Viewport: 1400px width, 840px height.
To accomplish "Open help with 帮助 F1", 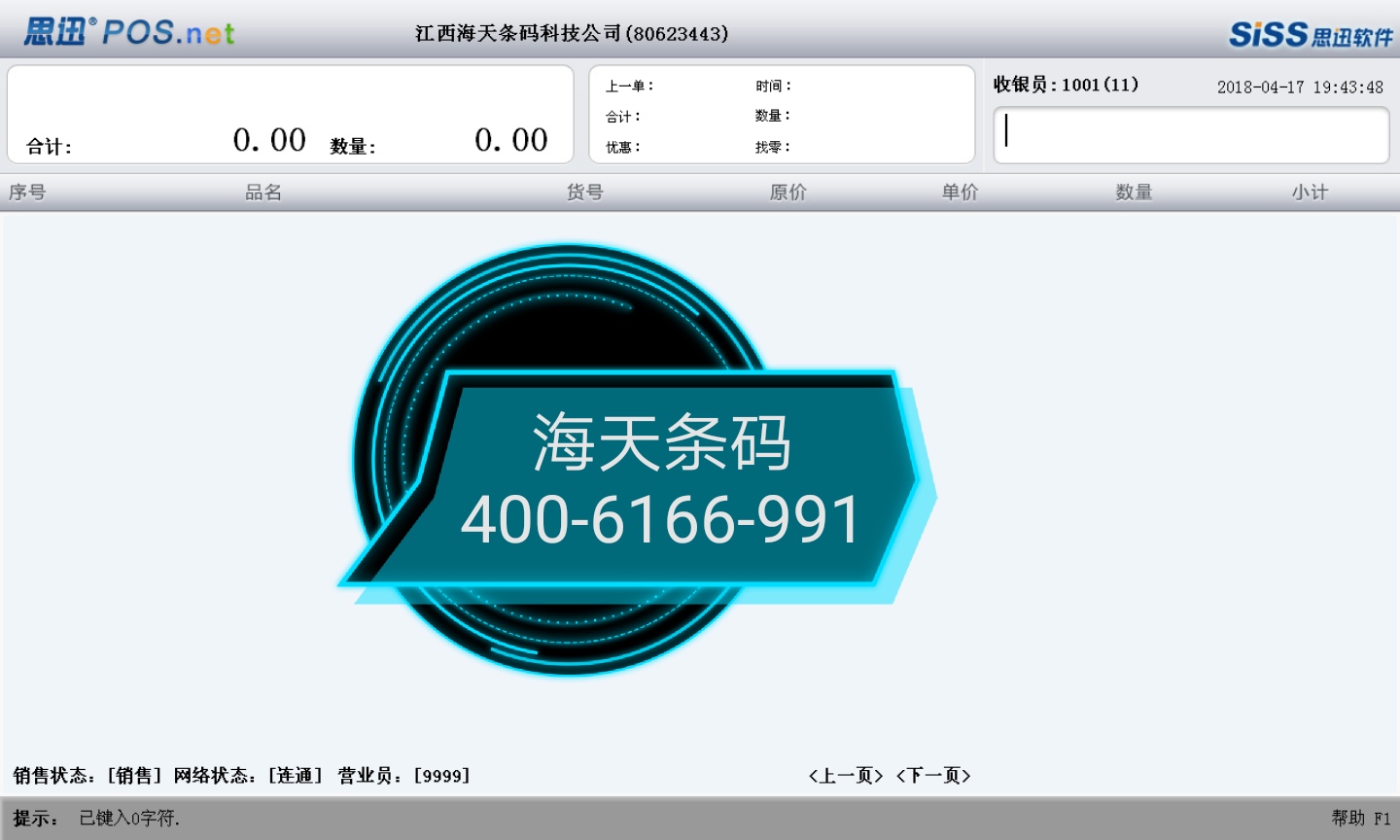I will [1360, 818].
